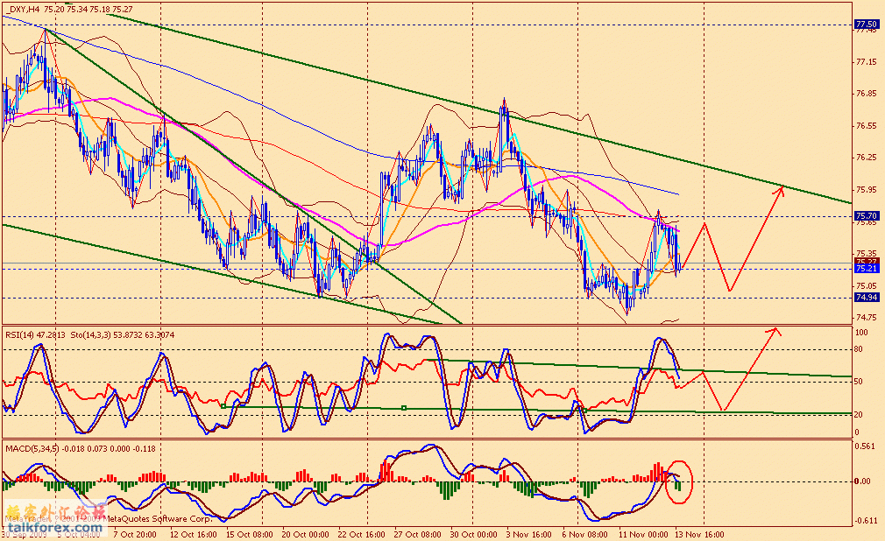Click the 75.95 price axis value
This screenshot has width=885, height=541.
(x=867, y=190)
